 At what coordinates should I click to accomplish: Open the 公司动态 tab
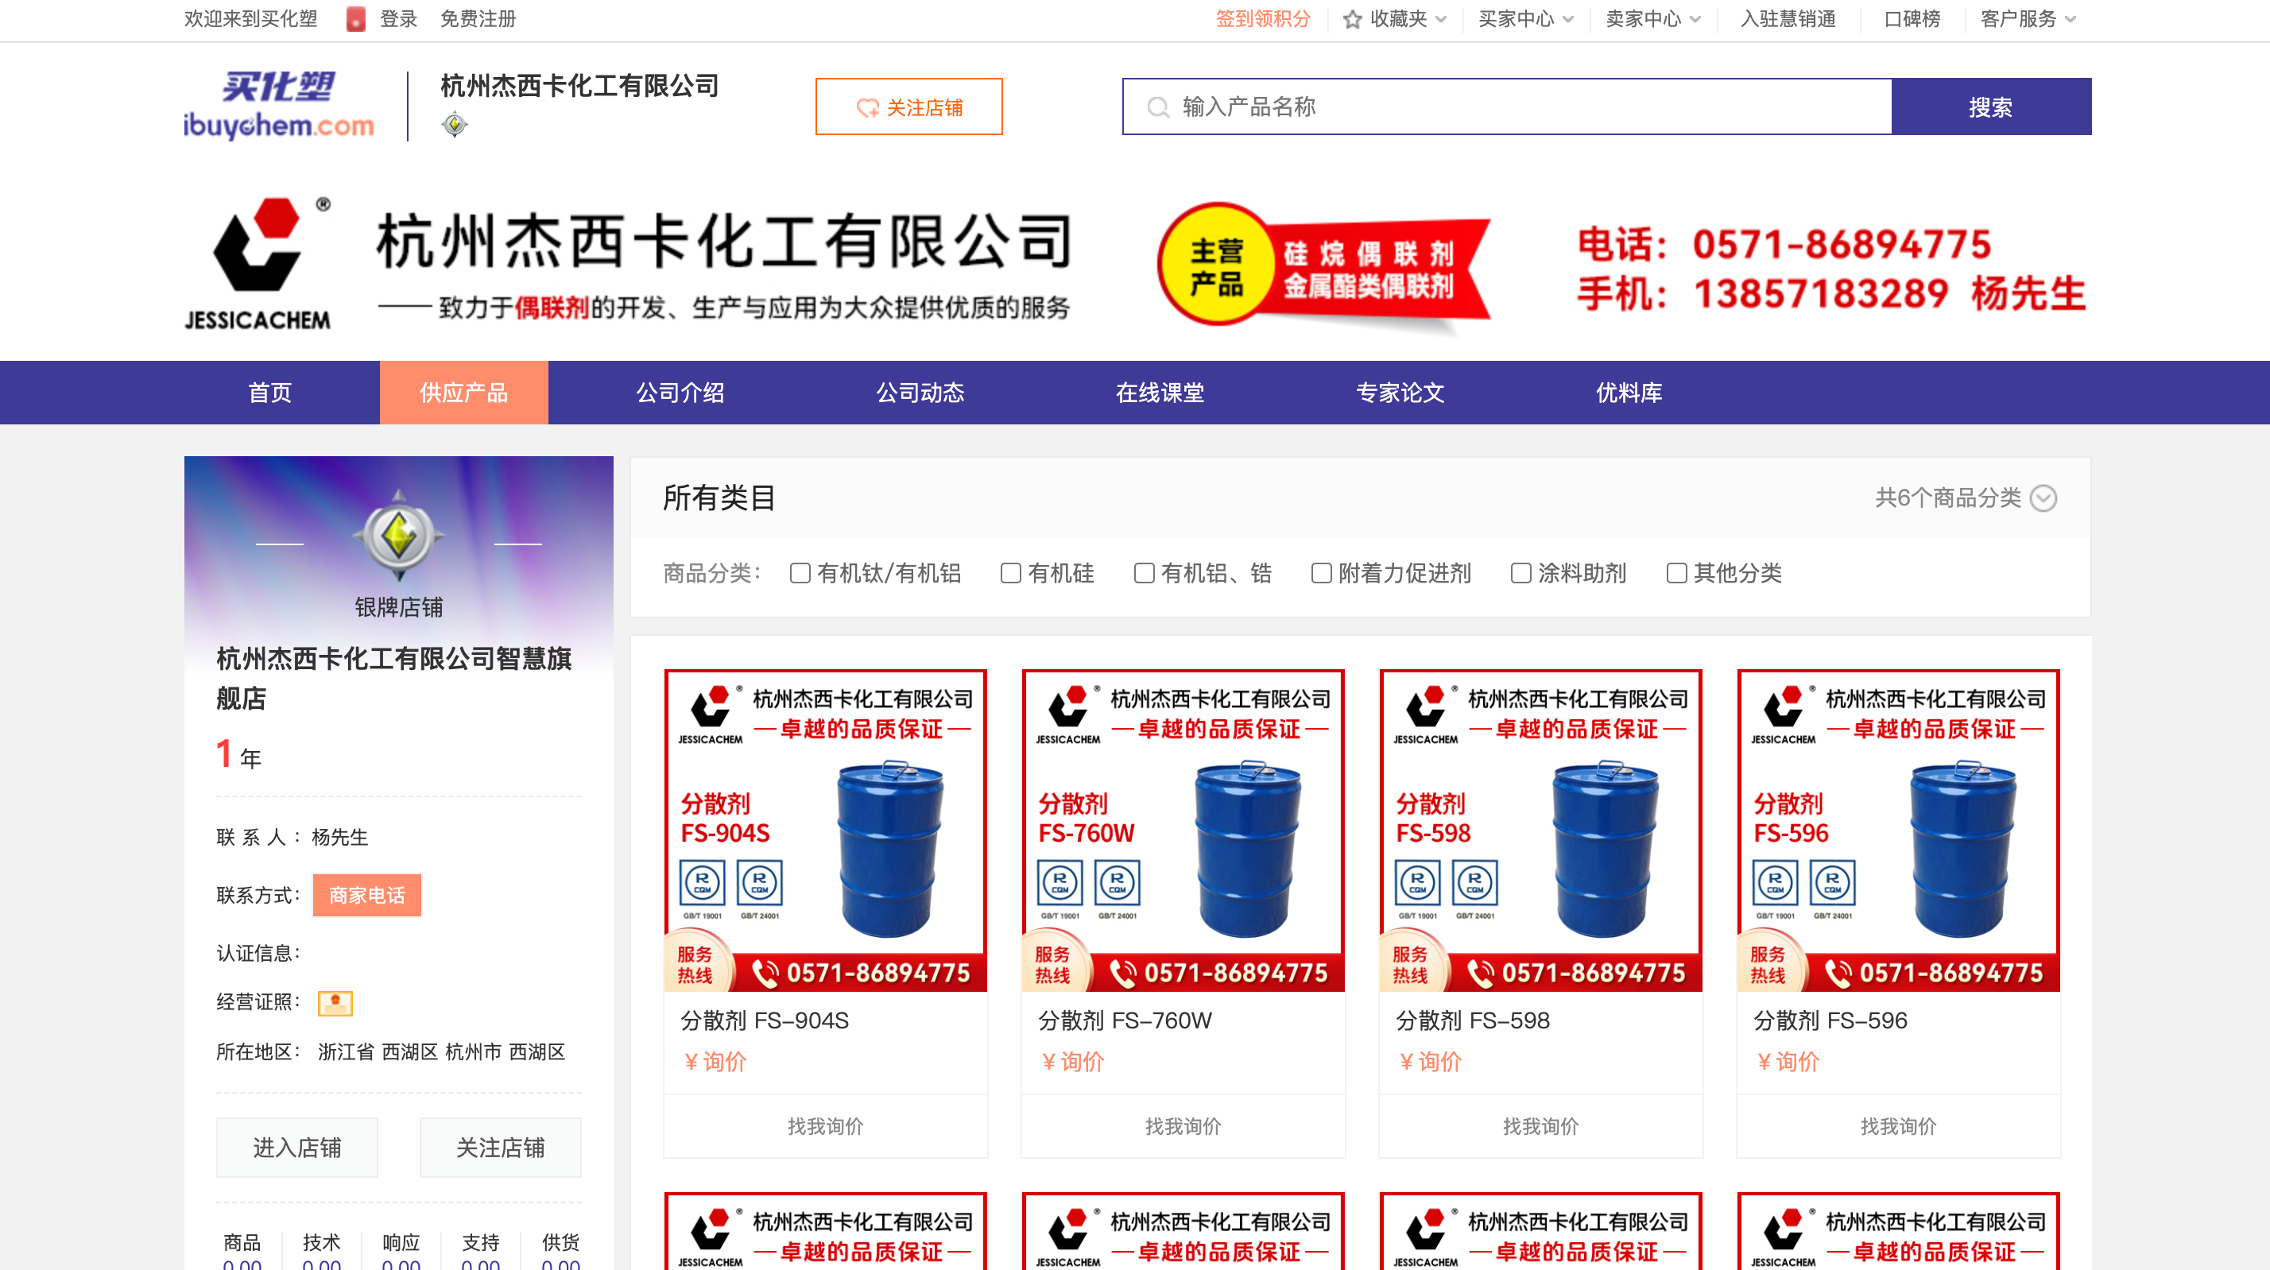[x=920, y=392]
